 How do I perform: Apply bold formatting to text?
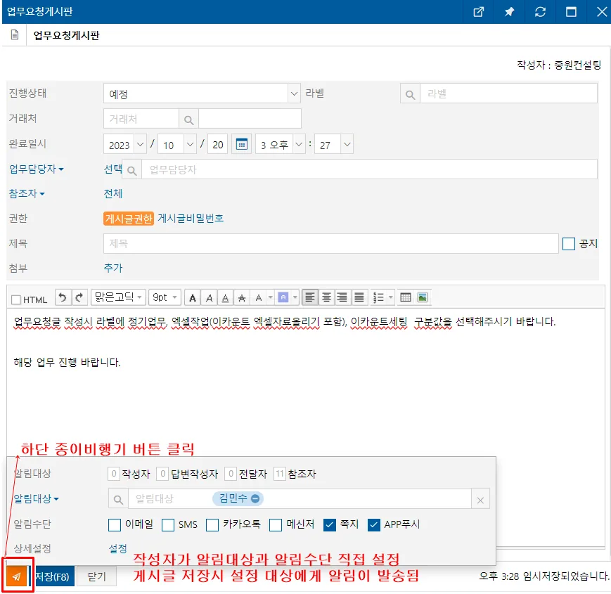coord(193,298)
